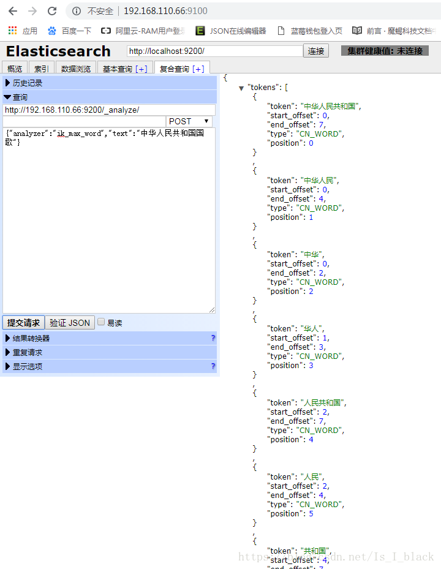The height and width of the screenshot is (569, 441).
Task: Collapse the "tokens" JSON array
Action: point(241,88)
